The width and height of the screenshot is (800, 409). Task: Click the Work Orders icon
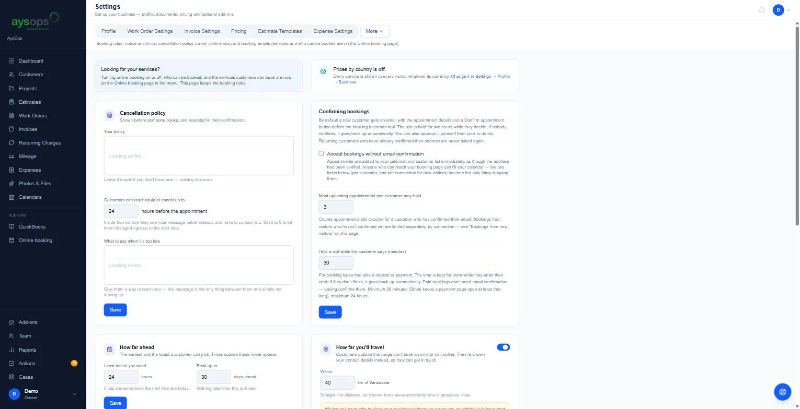(12, 115)
